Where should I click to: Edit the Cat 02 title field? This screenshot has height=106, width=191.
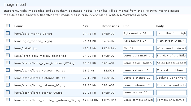[138, 48]
